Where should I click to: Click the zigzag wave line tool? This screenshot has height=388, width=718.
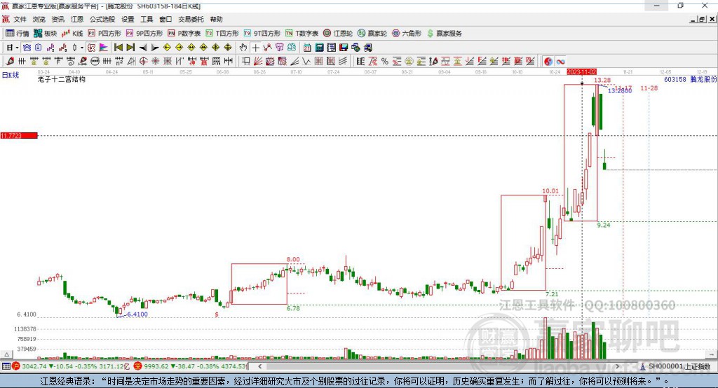[306, 61]
